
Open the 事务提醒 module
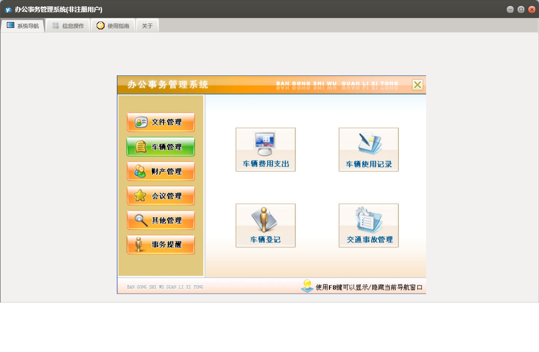(161, 244)
